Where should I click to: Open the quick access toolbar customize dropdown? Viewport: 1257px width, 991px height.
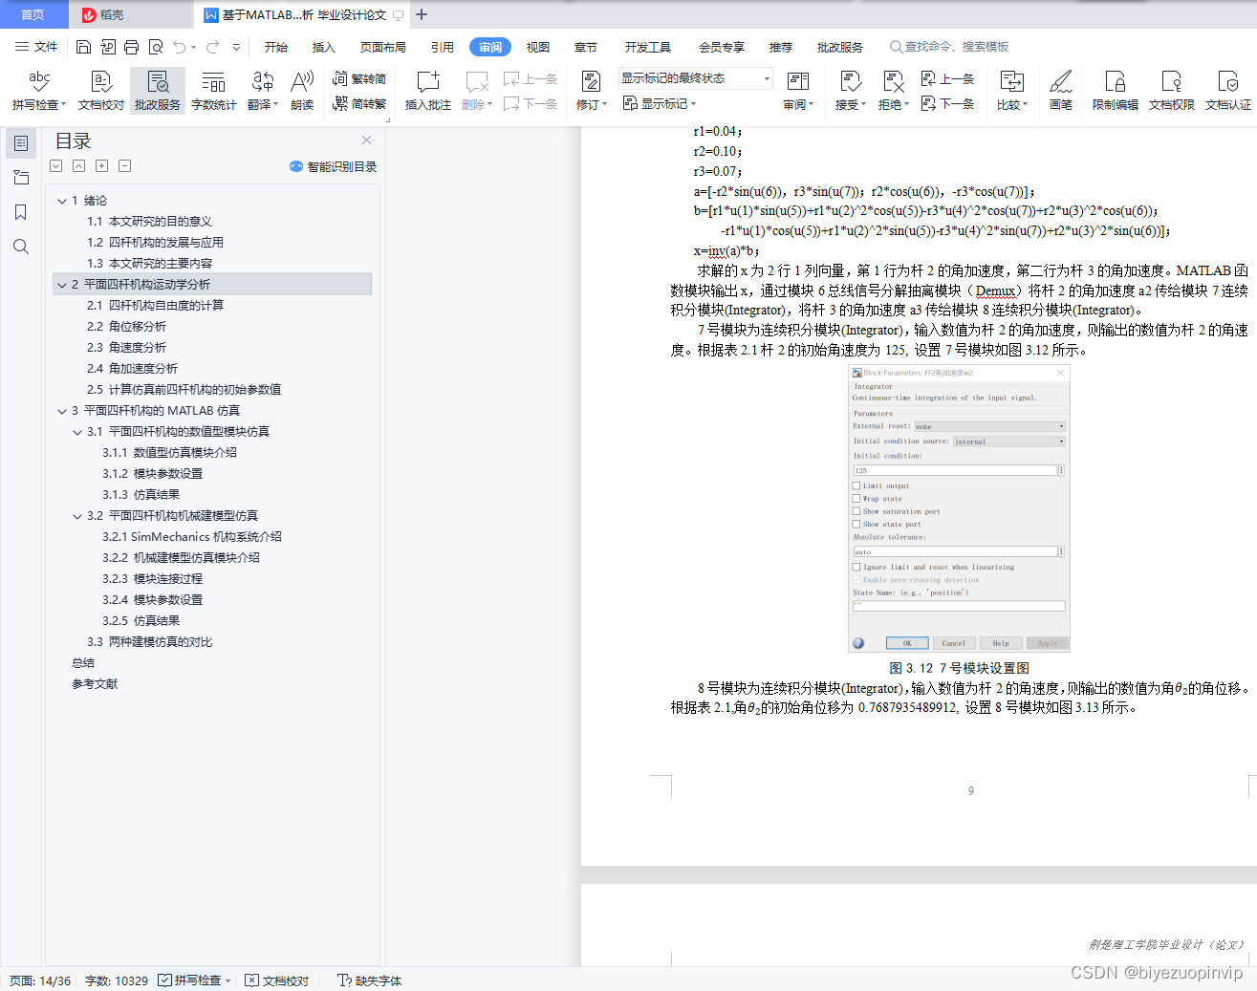click(x=236, y=47)
